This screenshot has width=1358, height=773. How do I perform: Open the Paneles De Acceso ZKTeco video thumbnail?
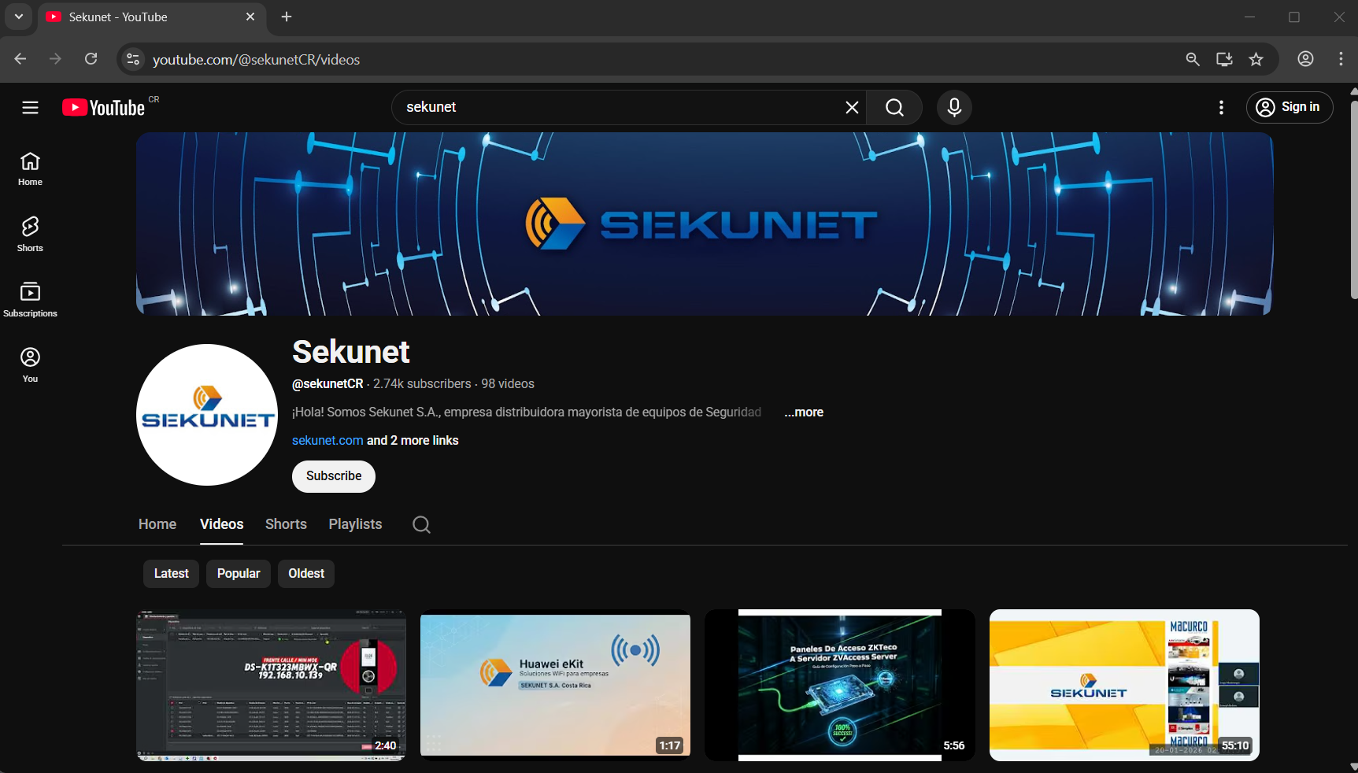click(x=840, y=685)
